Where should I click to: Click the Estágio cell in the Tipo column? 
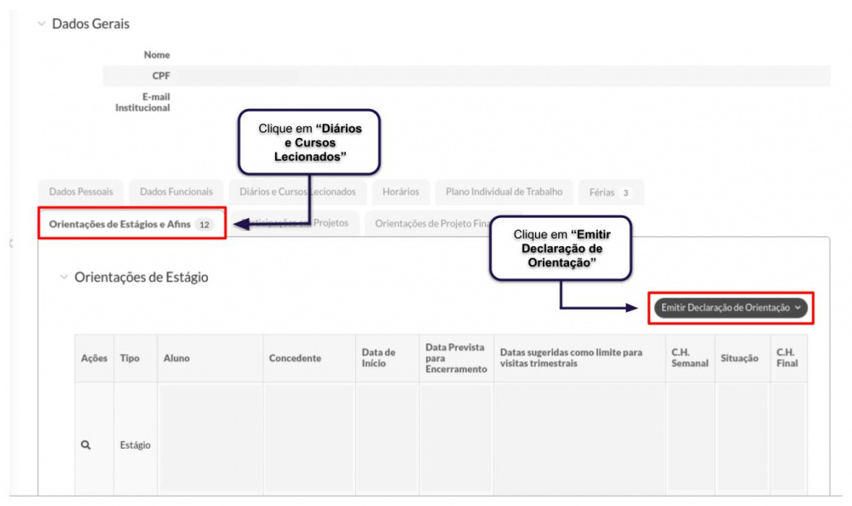(x=135, y=446)
